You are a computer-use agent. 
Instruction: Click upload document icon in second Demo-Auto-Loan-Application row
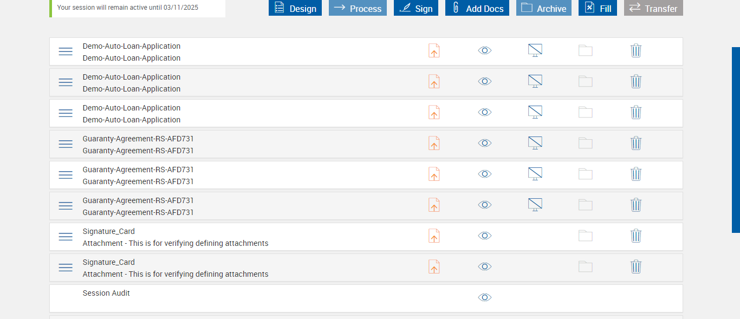click(x=434, y=81)
